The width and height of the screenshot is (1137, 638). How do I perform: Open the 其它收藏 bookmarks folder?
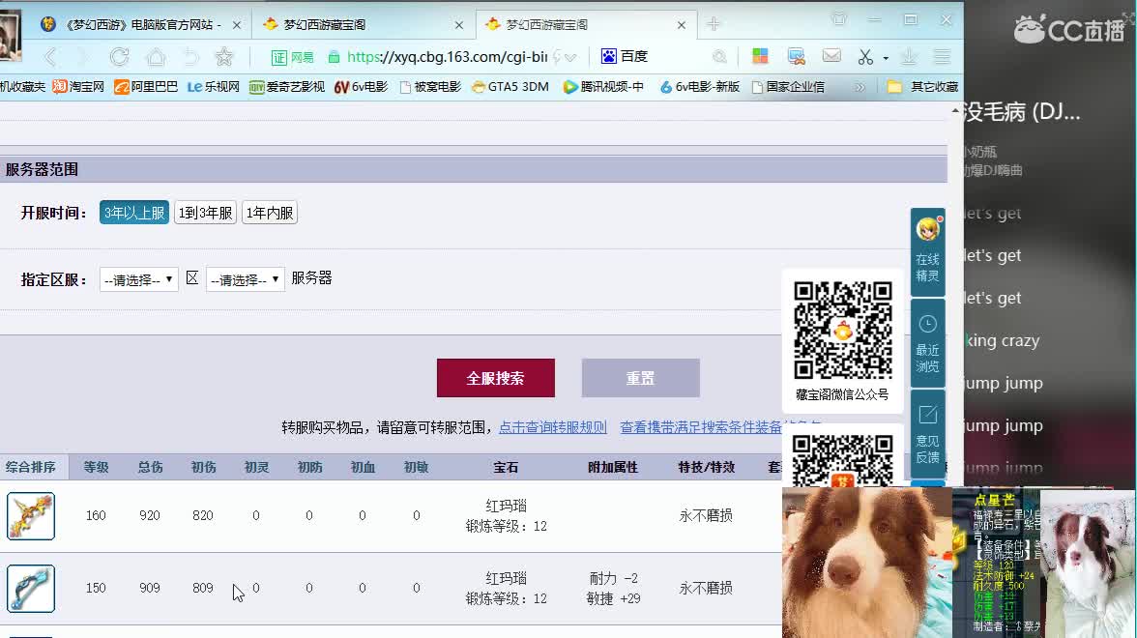pyautogui.click(x=922, y=87)
